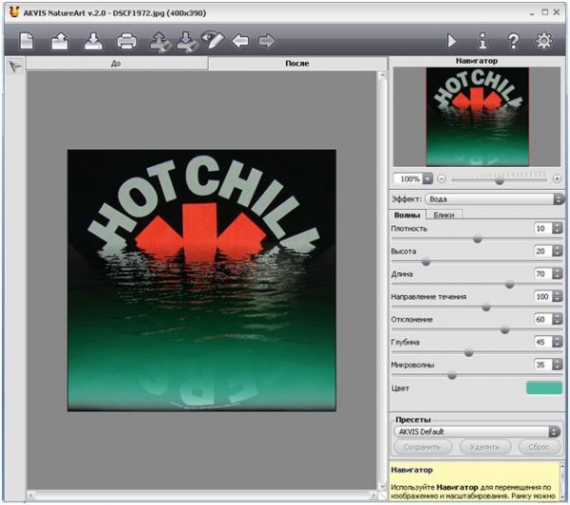Create a new image with the blank page icon
This screenshot has height=505, width=570.
pyautogui.click(x=27, y=41)
